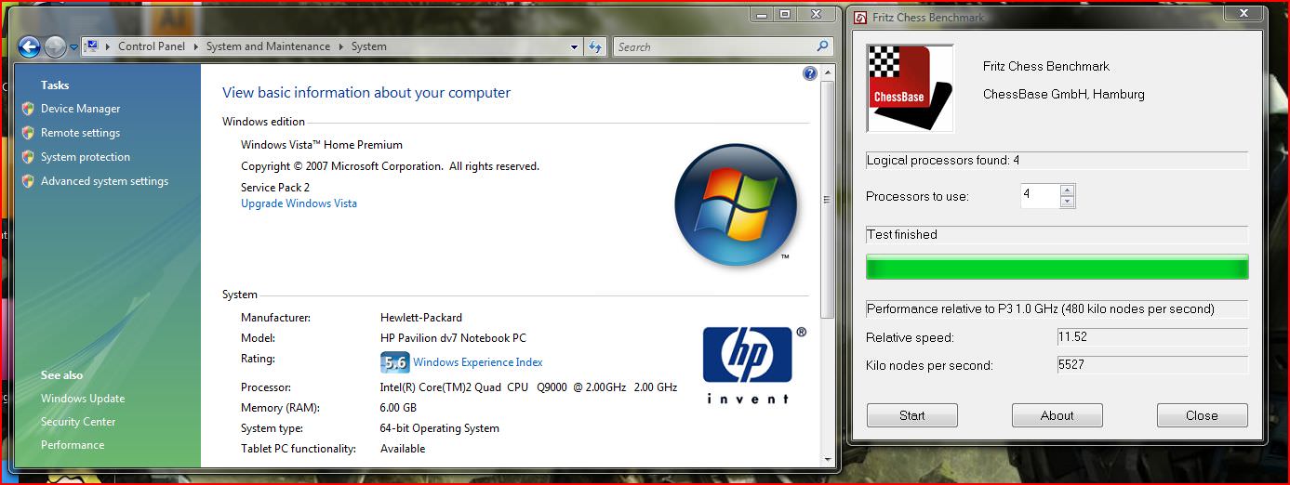
Task: Open Performance under See also
Action: (73, 445)
